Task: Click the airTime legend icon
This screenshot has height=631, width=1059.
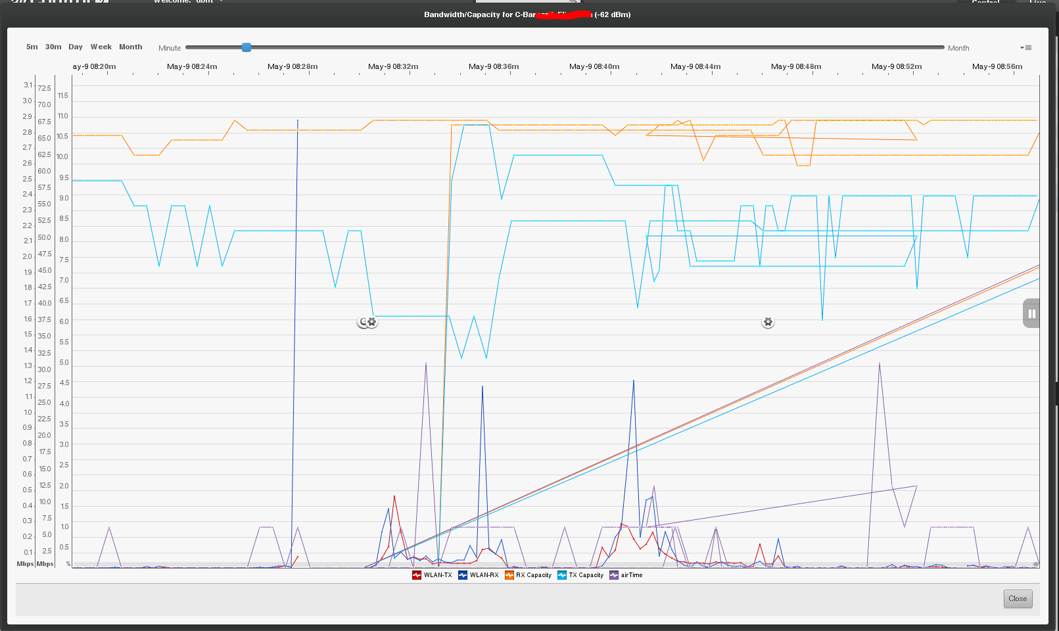Action: click(614, 575)
